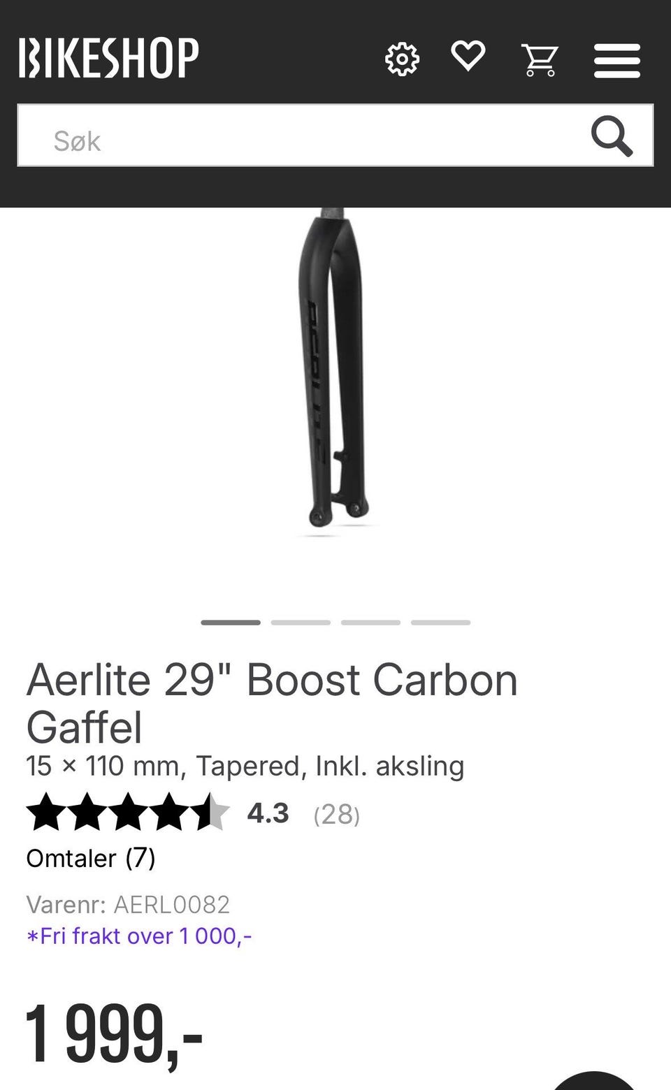The width and height of the screenshot is (671, 1090).
Task: Click the (28) ratings count
Action: (x=337, y=814)
